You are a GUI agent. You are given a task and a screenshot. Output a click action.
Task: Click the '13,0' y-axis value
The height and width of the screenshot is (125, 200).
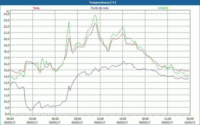(x=6, y=83)
